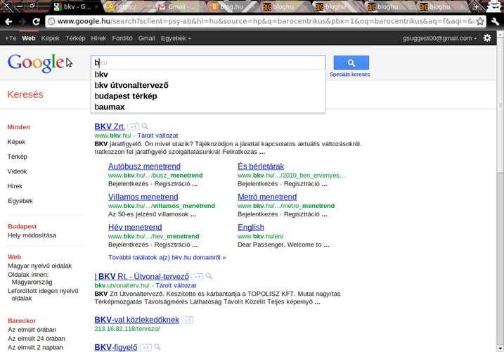Select 'budapest térkép' suggestion
Viewport: 504px width, 352px height.
(x=208, y=96)
